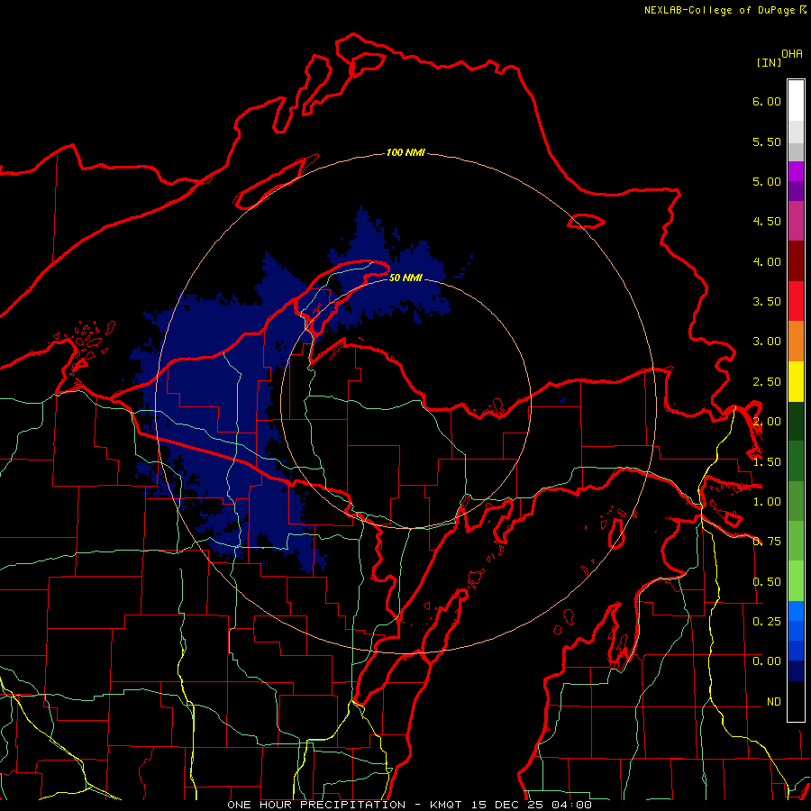Click the 100 NMI range ring label
811x811 pixels.
point(405,152)
